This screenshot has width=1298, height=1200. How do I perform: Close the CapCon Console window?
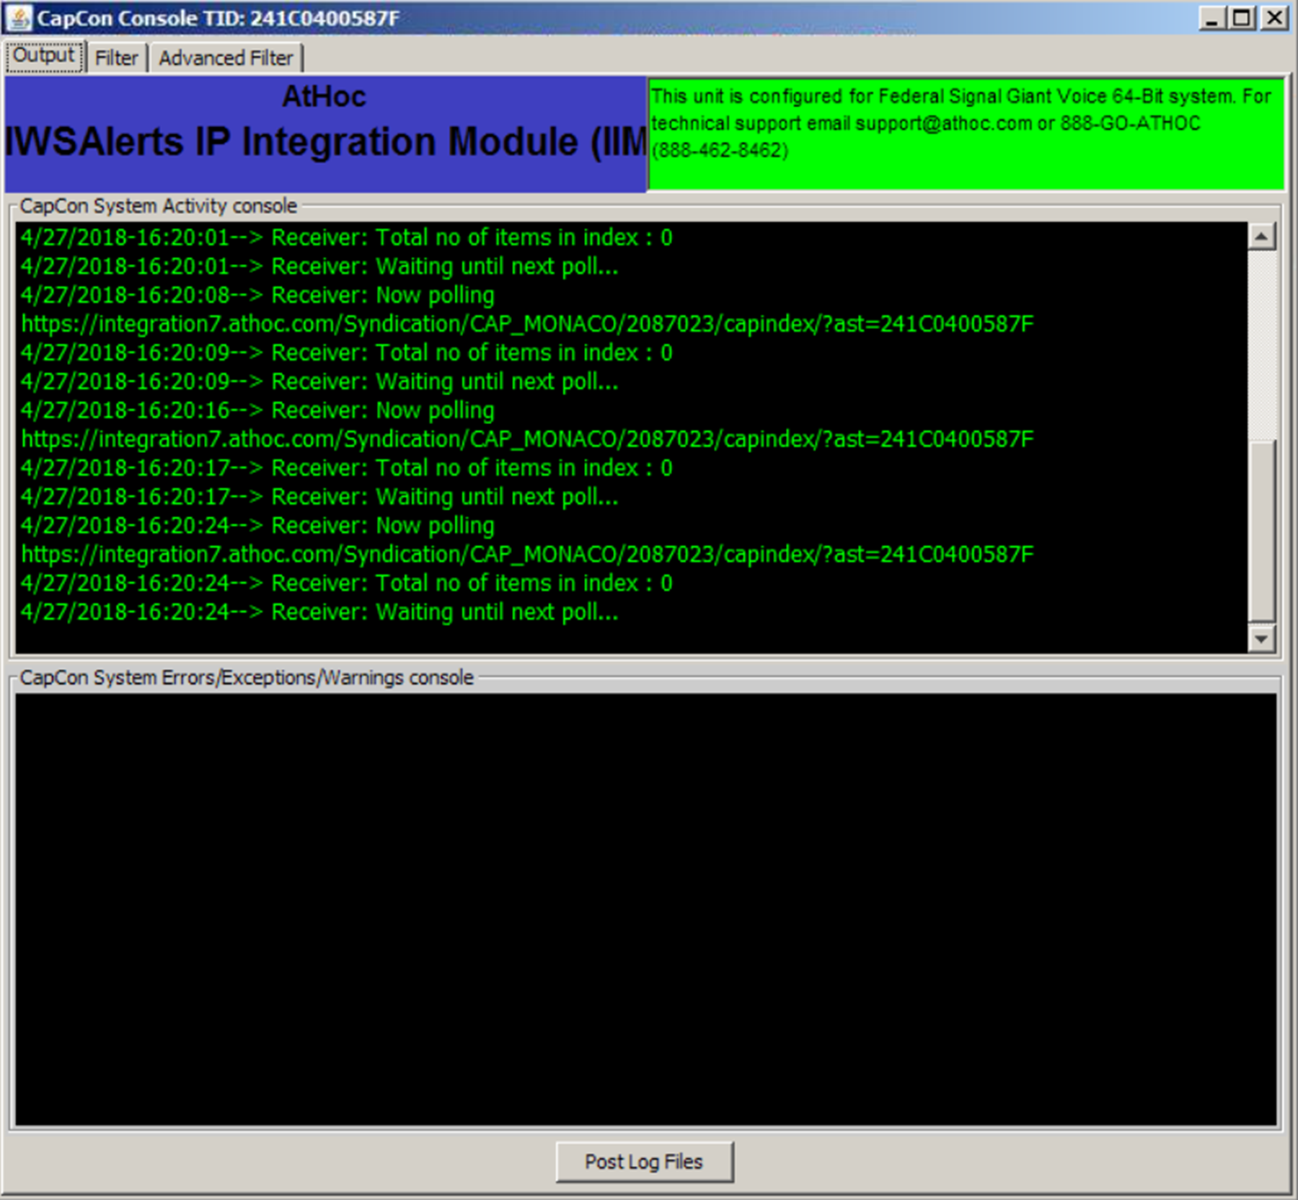point(1274,18)
